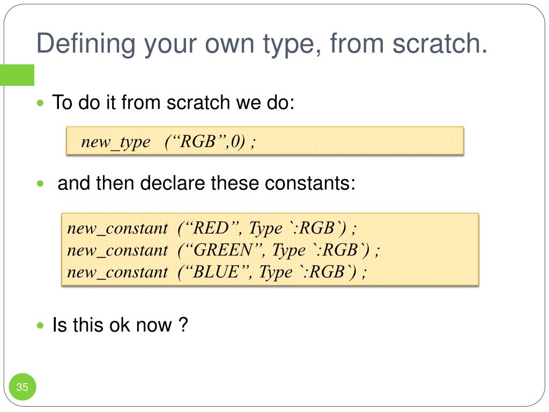Click the green bullet before 'and then declare'

coord(41,183)
